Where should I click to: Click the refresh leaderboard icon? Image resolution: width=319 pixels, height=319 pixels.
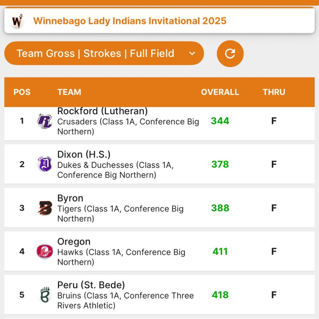pos(230,54)
